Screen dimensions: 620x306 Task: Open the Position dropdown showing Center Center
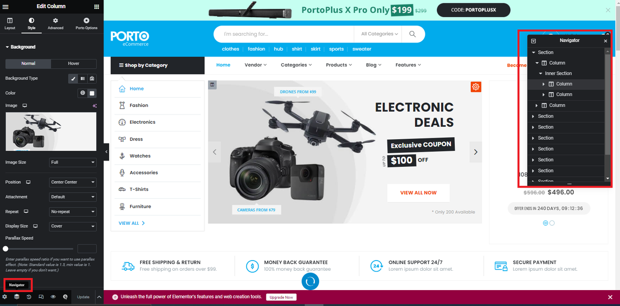point(73,182)
